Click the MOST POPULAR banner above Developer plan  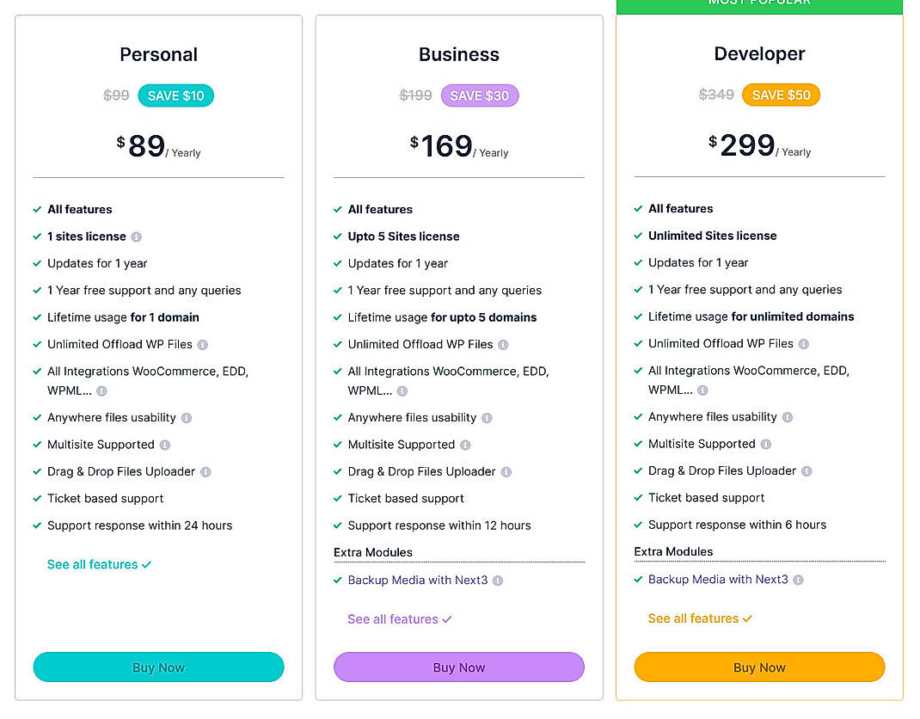[x=759, y=4]
